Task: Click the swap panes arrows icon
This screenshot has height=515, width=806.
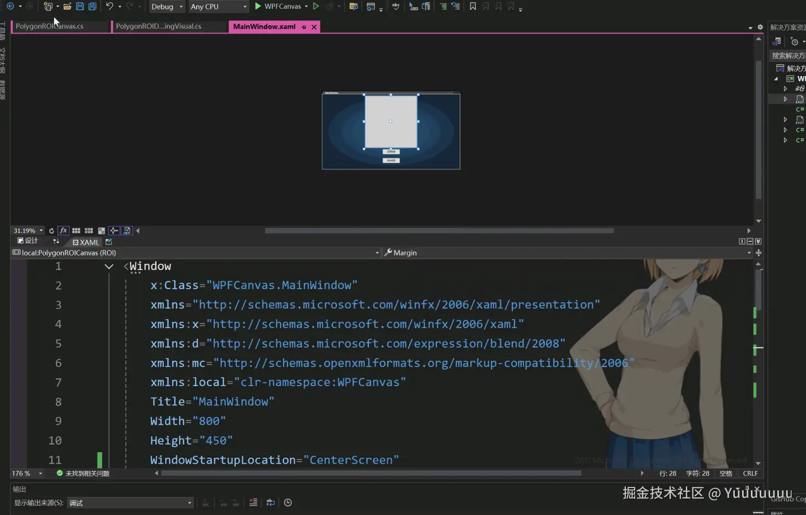Action: 56,241
